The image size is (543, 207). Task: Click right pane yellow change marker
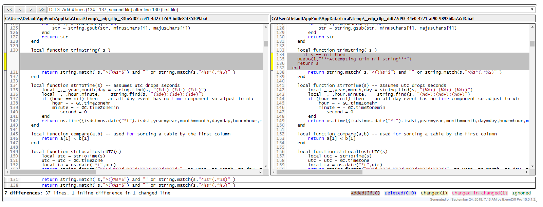pos(272,61)
